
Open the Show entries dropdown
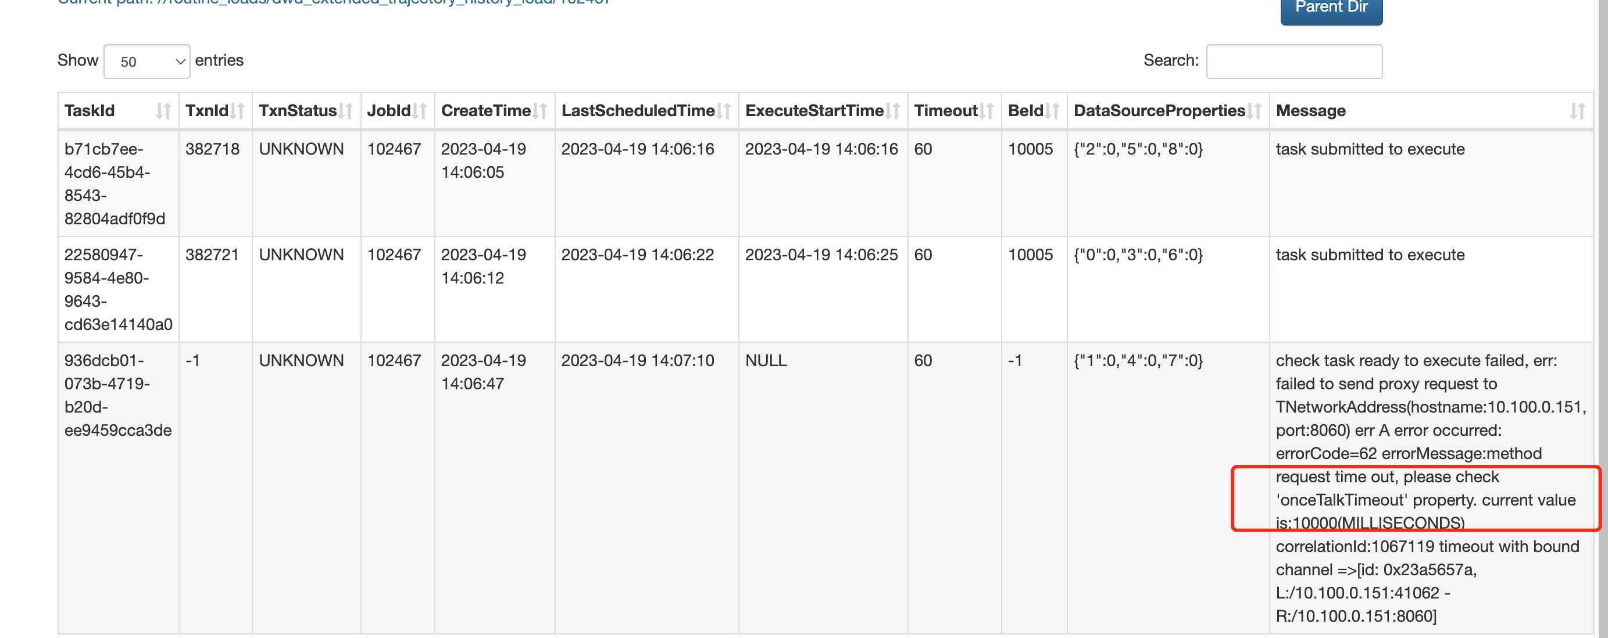tap(146, 61)
